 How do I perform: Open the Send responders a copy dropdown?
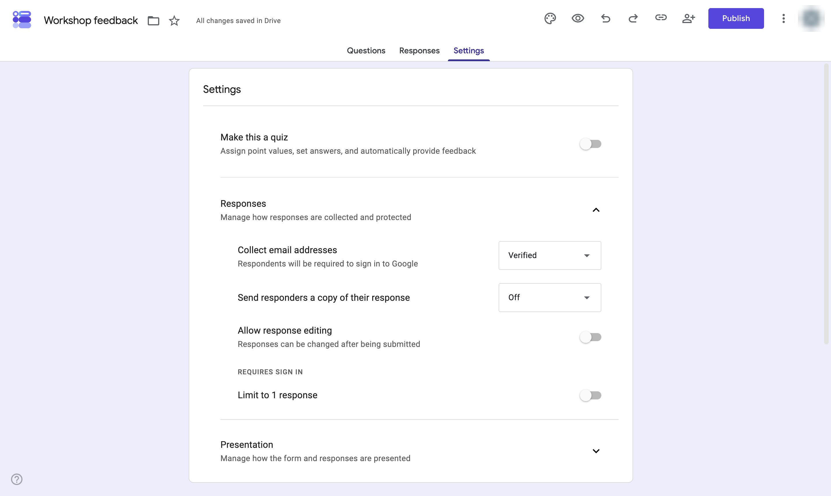pos(550,298)
